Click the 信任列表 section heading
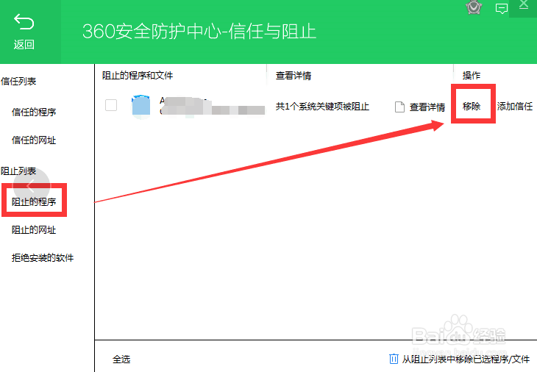This screenshot has width=537, height=372. tap(18, 82)
